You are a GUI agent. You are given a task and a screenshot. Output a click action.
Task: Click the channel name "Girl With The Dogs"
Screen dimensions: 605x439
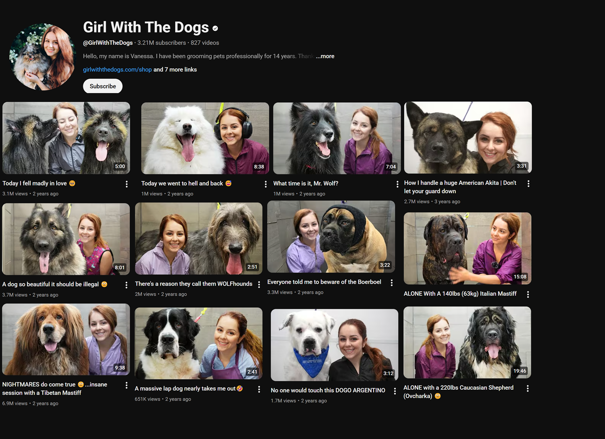click(146, 27)
